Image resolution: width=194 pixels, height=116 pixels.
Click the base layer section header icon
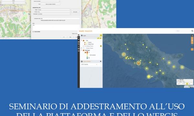pyautogui.click(x=82, y=62)
